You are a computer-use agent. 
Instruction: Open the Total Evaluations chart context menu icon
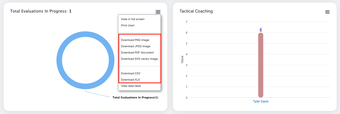(x=158, y=12)
